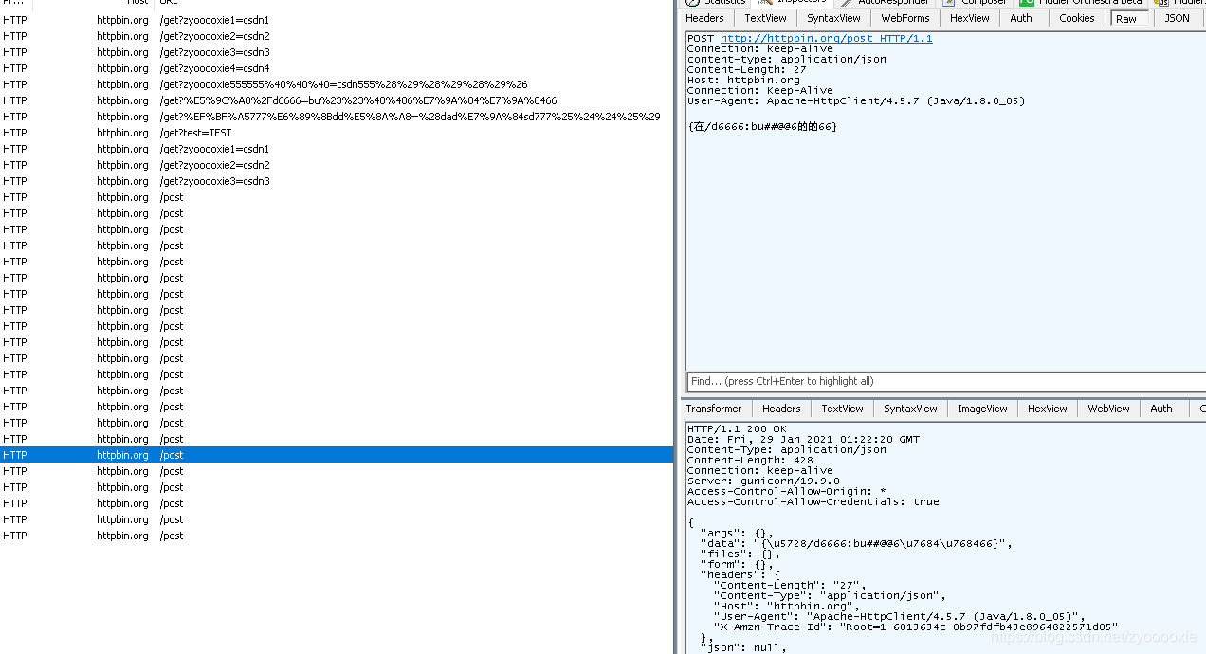The width and height of the screenshot is (1206, 654).
Task: Open request HexView tab
Action: [969, 18]
